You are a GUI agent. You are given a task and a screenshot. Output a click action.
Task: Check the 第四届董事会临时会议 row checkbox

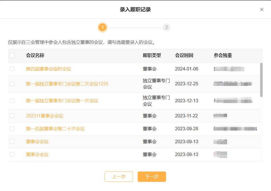(x=12, y=69)
